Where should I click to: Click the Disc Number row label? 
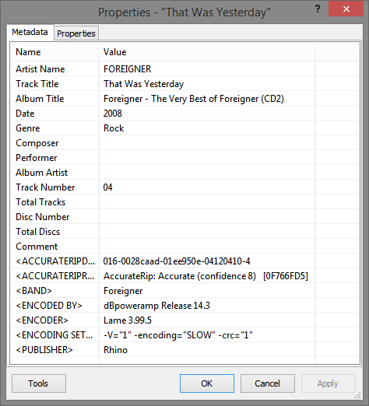43,217
